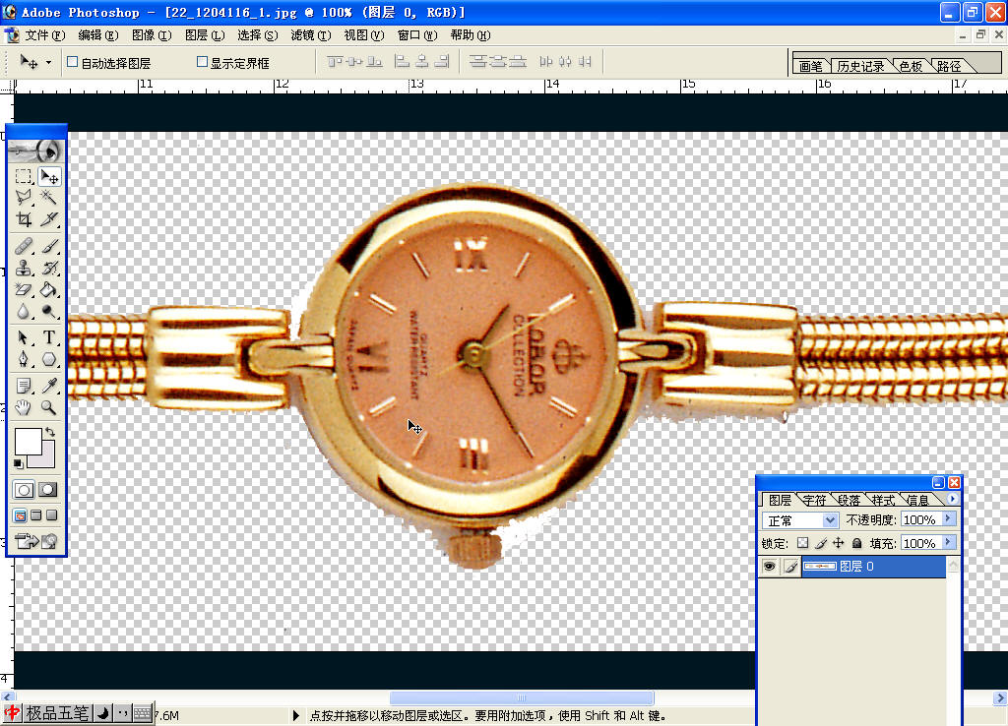Select the Pen tool
1008x726 pixels.
tap(24, 359)
